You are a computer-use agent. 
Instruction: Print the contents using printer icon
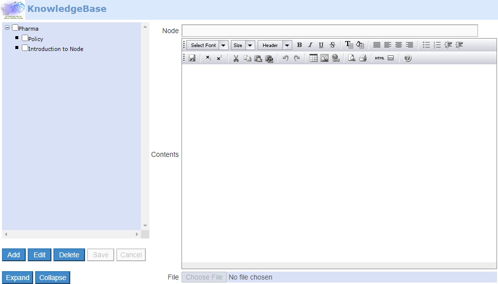(362, 58)
